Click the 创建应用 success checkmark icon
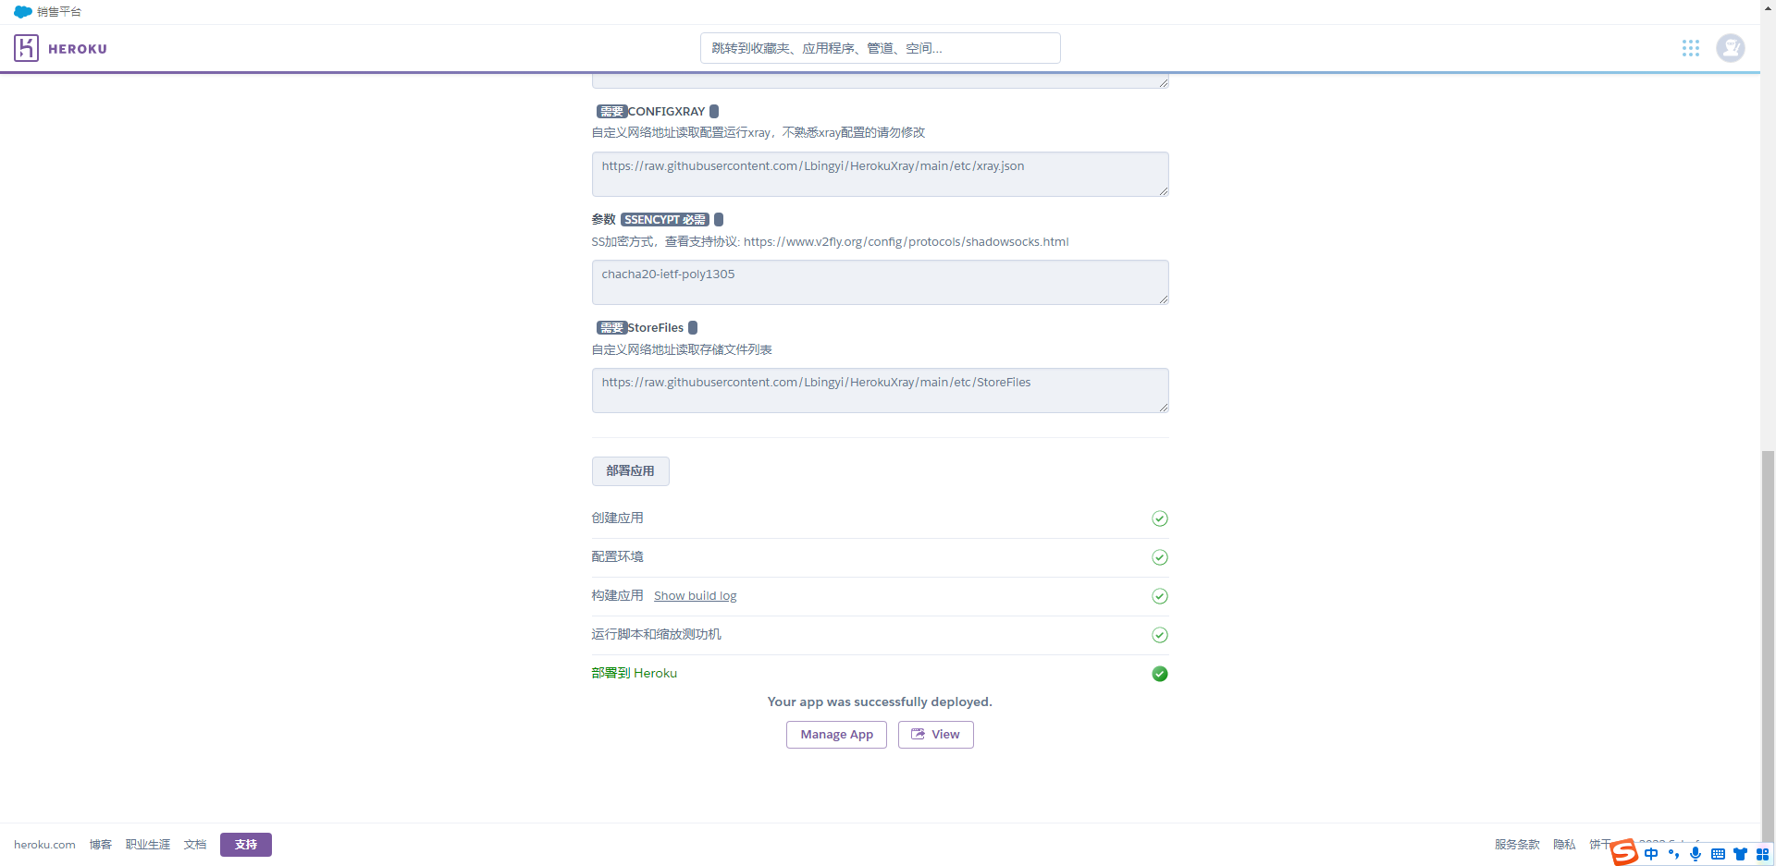 tap(1160, 518)
